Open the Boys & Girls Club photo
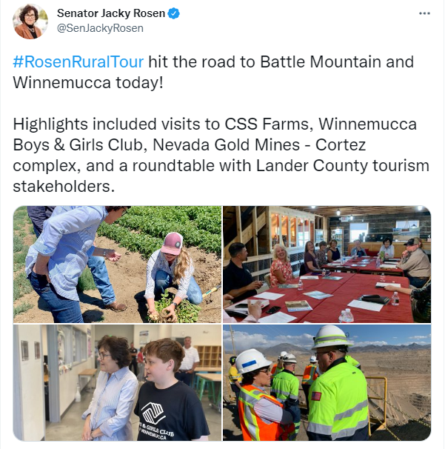The width and height of the screenshot is (445, 449). coord(117,382)
